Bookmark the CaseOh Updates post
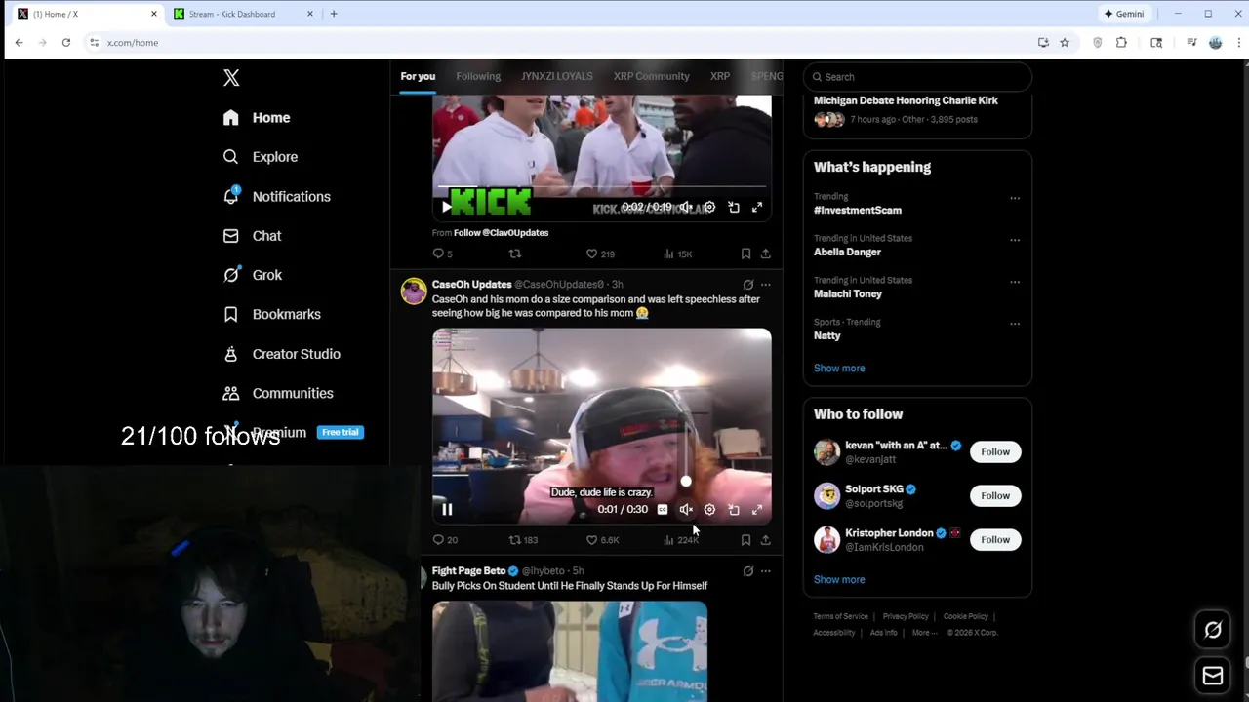The height and width of the screenshot is (702, 1249). 745,540
